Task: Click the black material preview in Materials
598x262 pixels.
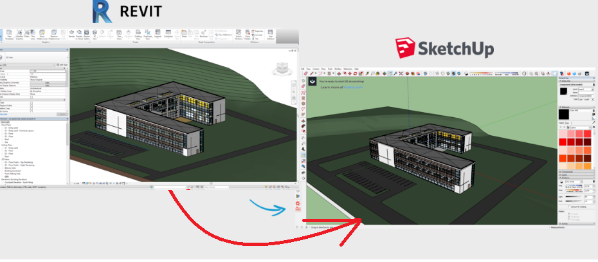Action: click(564, 114)
